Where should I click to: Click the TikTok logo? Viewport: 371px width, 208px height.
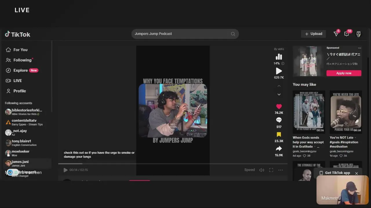(17, 34)
